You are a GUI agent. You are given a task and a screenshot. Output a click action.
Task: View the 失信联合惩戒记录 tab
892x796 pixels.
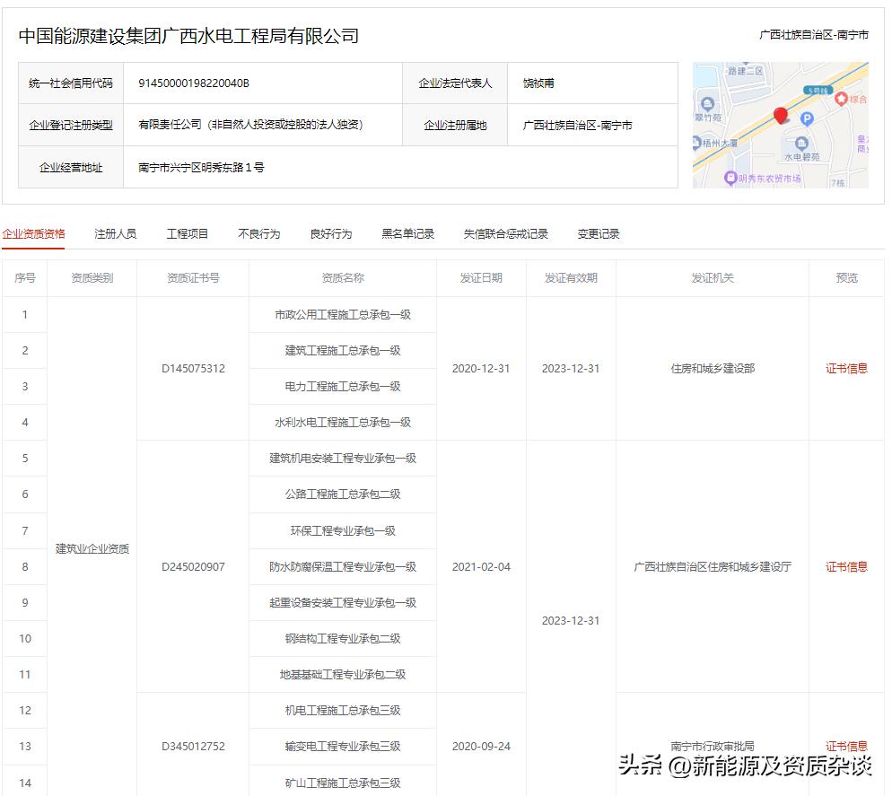click(x=506, y=232)
